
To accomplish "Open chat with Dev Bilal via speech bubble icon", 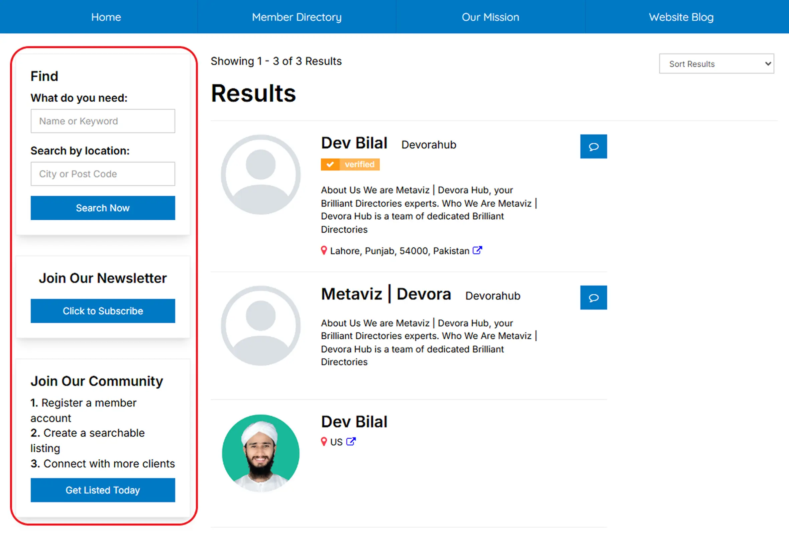I will [x=593, y=146].
